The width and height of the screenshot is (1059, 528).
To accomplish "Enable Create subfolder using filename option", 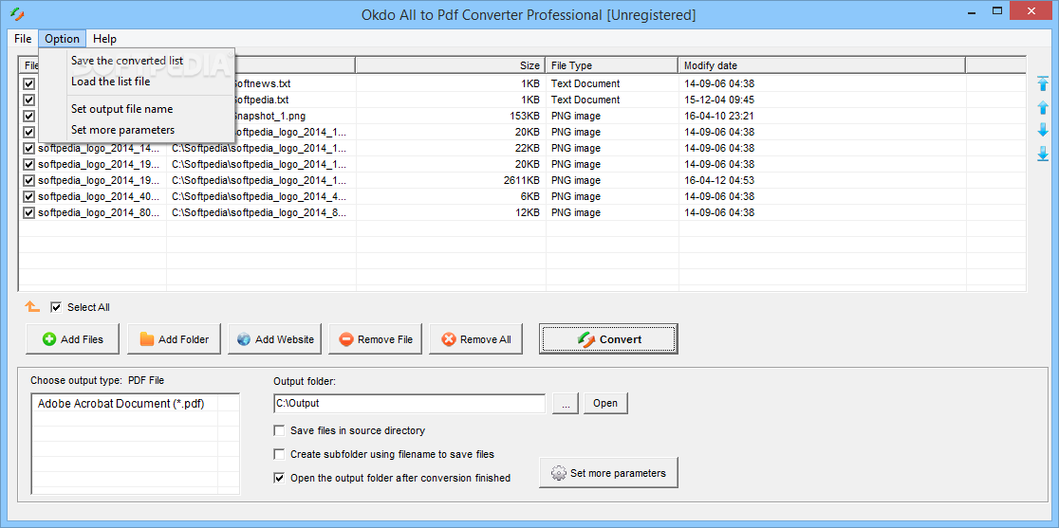I will [279, 454].
